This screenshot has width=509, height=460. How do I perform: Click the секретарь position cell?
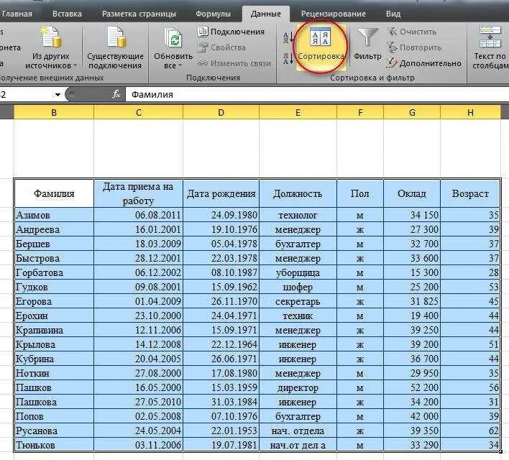[x=298, y=301]
